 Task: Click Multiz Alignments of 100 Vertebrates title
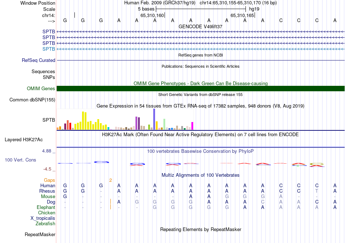[x=200, y=175]
